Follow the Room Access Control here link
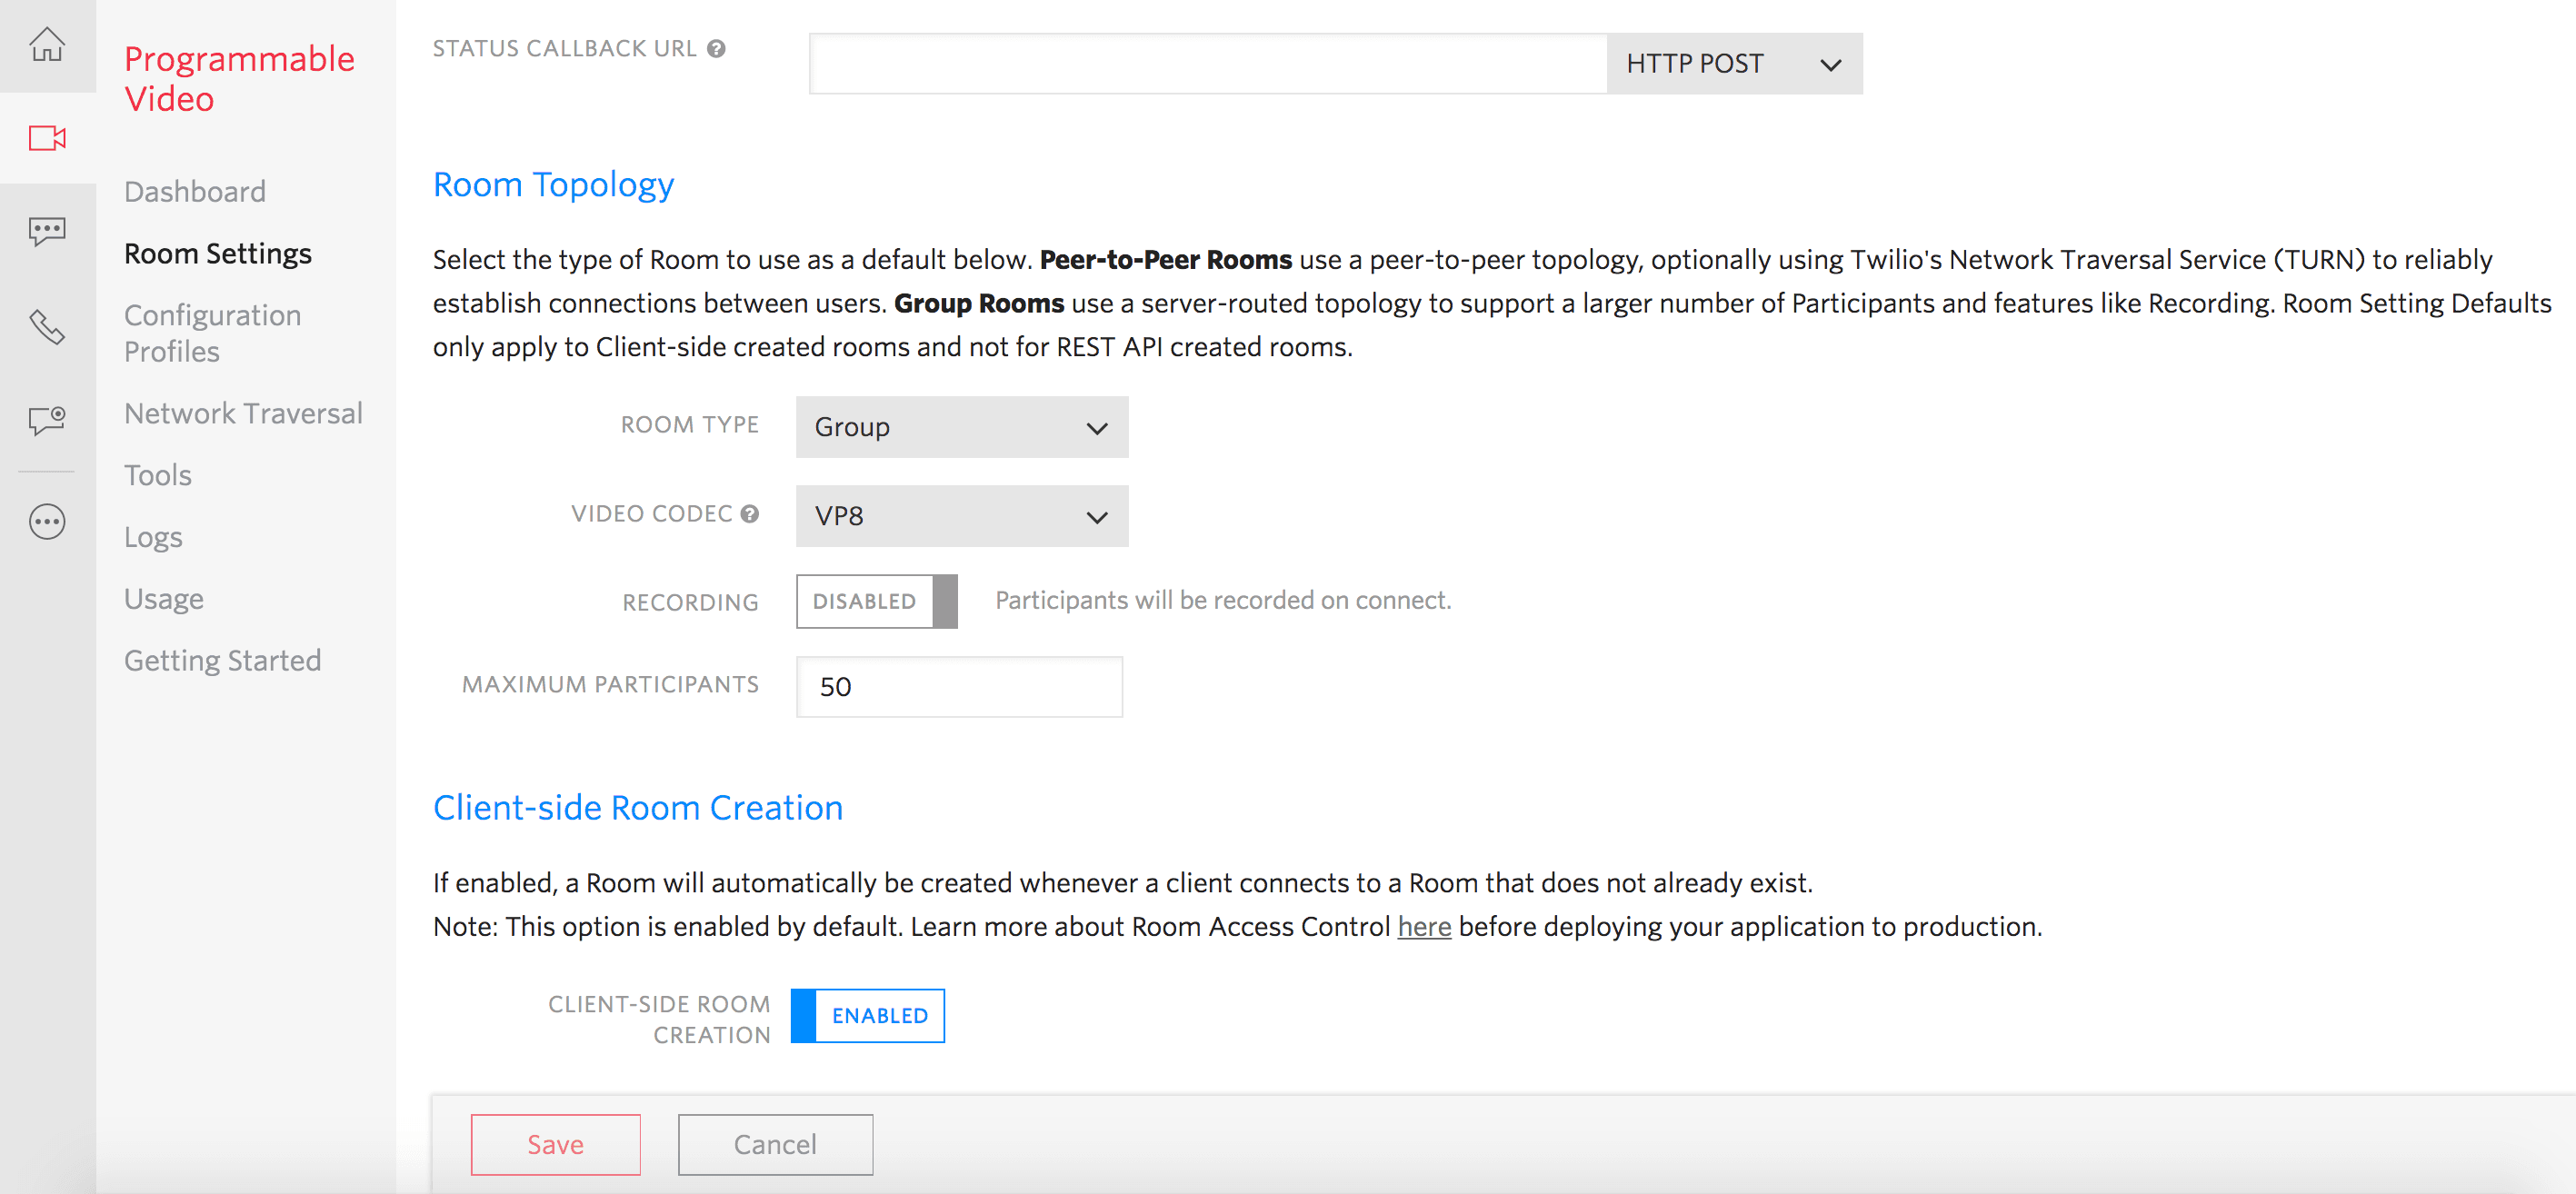The height and width of the screenshot is (1194, 2576). [1423, 927]
